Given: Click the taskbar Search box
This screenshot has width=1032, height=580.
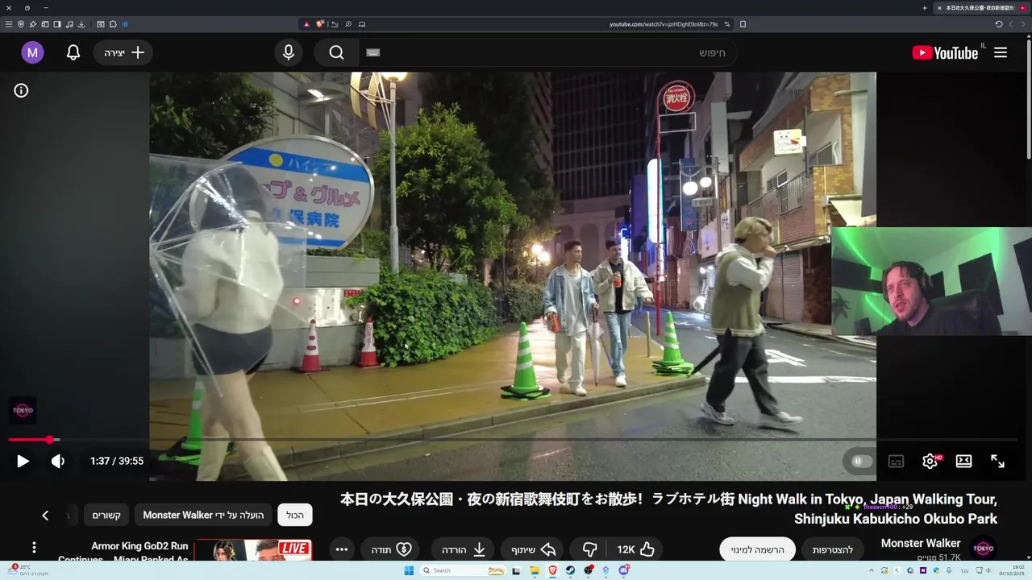Looking at the screenshot, I should (463, 571).
